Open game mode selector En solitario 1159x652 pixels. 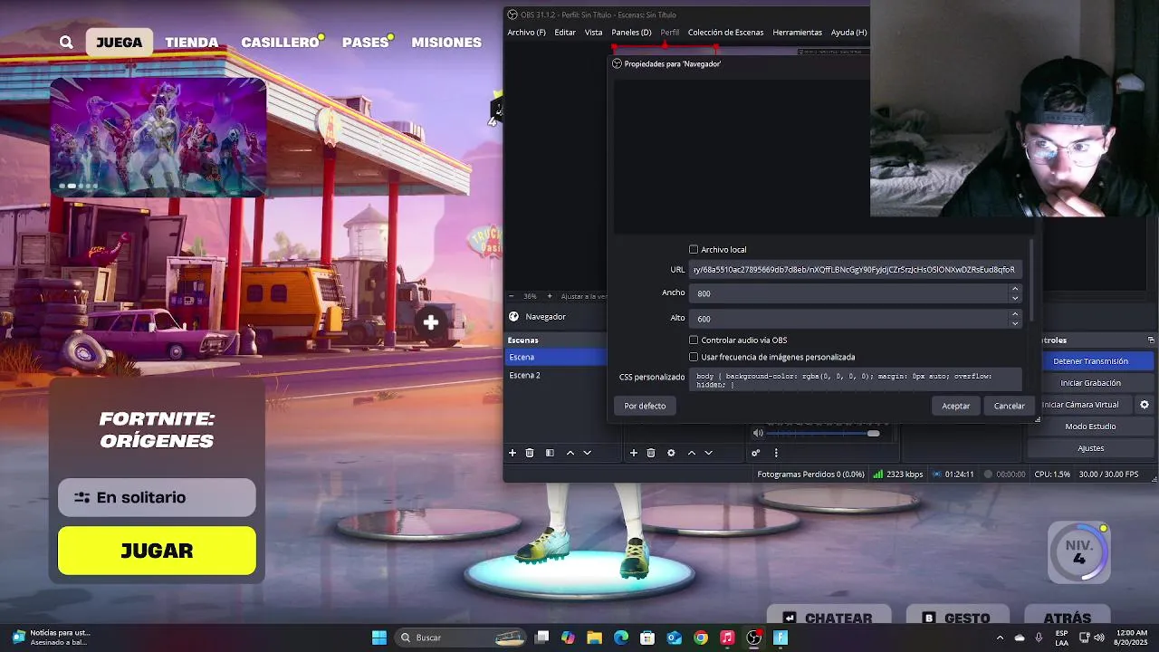(157, 497)
